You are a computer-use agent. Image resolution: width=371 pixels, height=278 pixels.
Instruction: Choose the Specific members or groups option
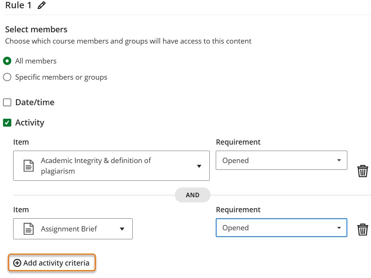[7, 77]
